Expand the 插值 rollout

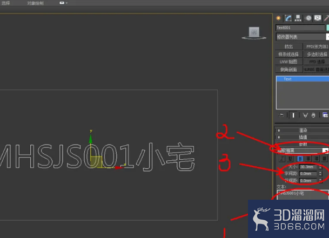[303, 137]
